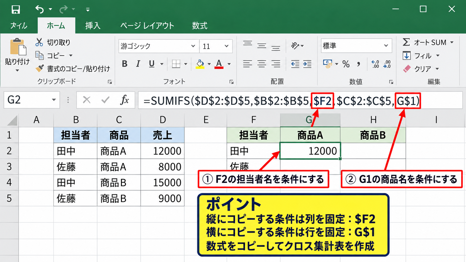Click Accounting currency format icon

(x=327, y=64)
